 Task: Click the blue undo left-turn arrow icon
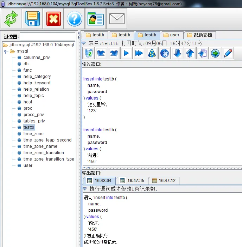coord(101,53)
